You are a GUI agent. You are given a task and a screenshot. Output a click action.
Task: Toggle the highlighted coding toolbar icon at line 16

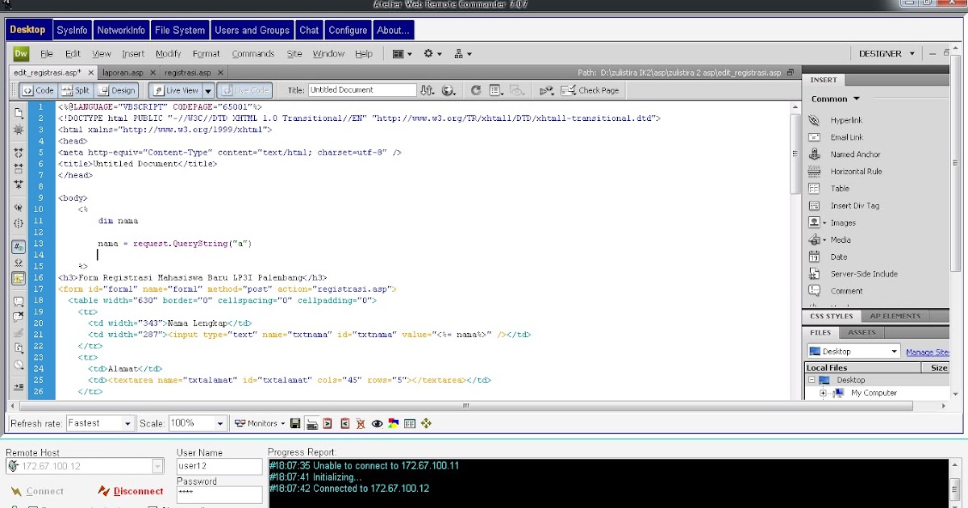pos(19,278)
